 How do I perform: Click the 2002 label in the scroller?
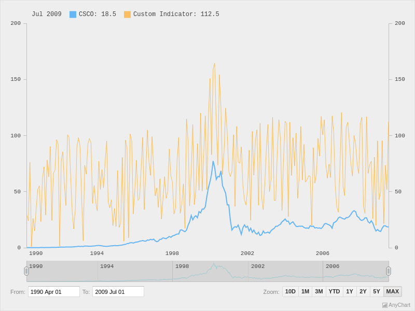coord(258,266)
